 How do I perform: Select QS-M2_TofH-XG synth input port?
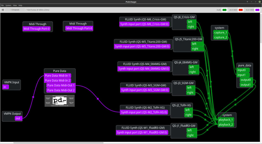click(144, 112)
